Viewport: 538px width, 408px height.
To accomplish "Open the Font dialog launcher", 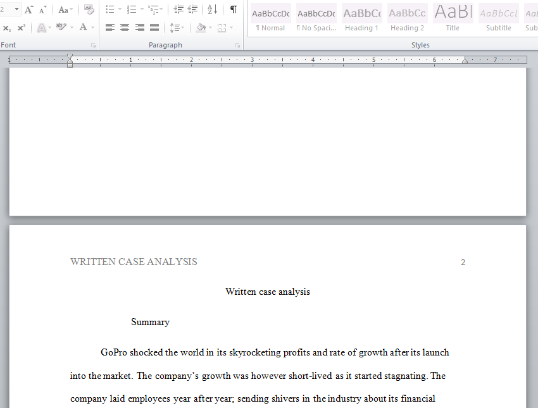I will click(93, 46).
